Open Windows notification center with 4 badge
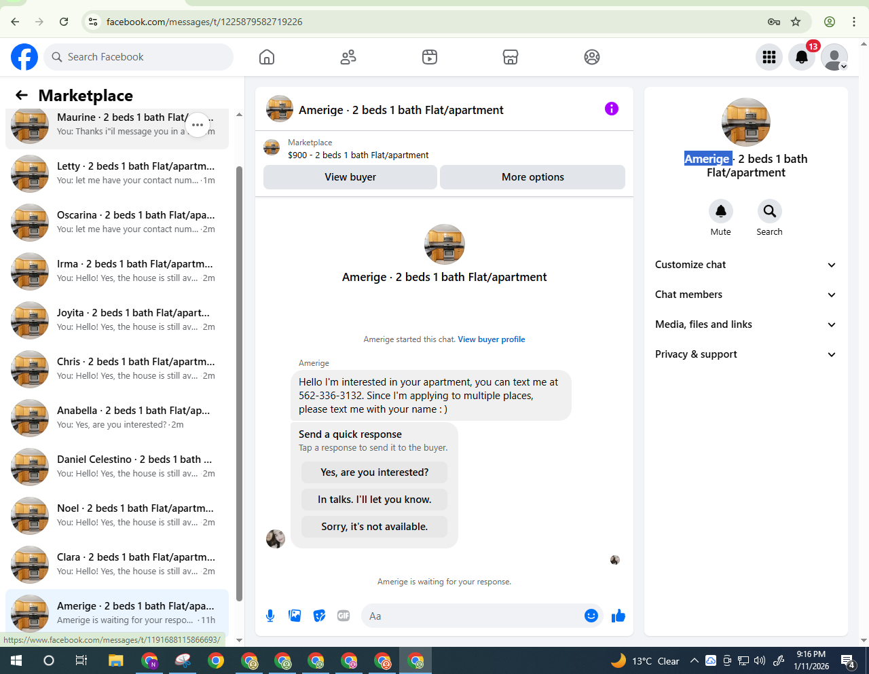Viewport: 869px width, 674px height. (x=848, y=660)
